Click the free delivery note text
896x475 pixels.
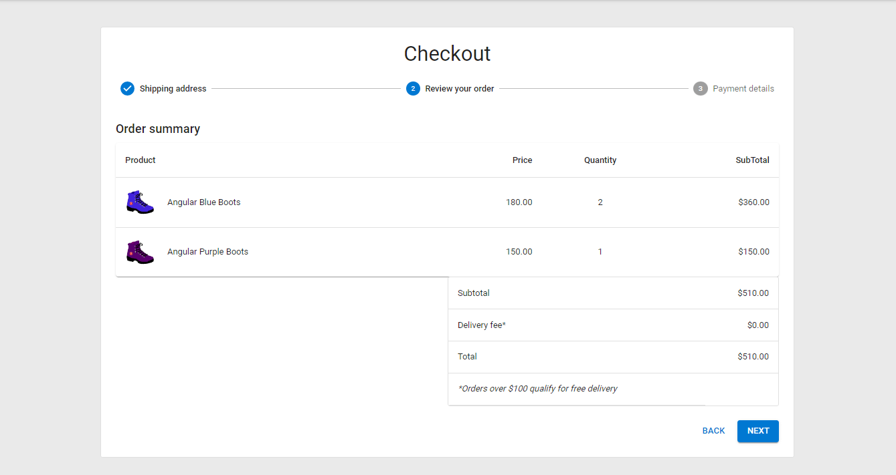pos(537,389)
